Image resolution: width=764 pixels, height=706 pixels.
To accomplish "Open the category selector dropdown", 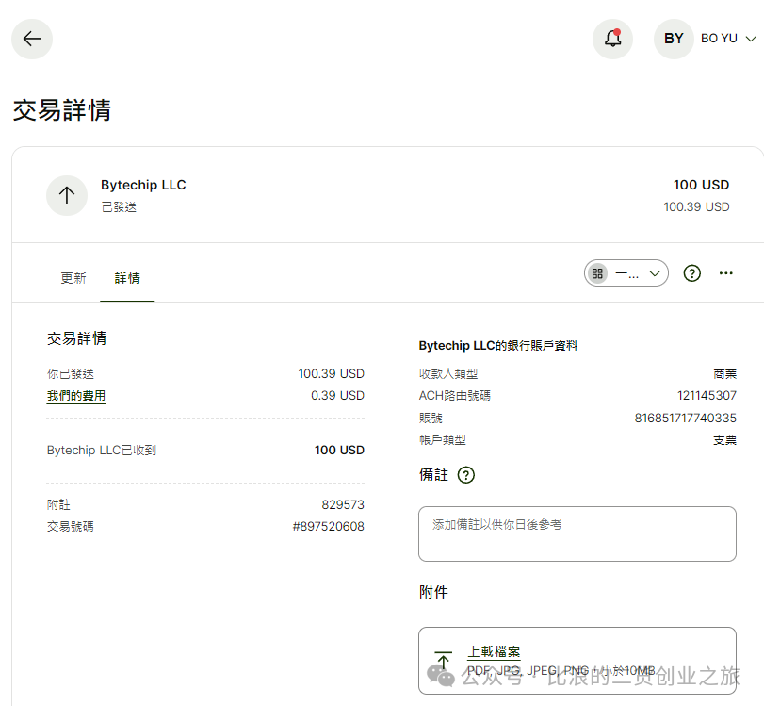I will pyautogui.click(x=626, y=273).
